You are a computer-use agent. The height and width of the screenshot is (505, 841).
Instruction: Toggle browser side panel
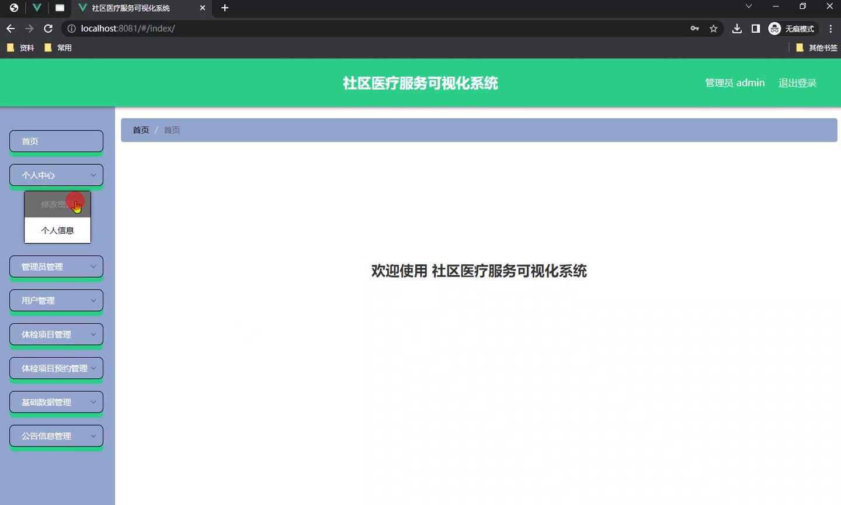pyautogui.click(x=756, y=29)
